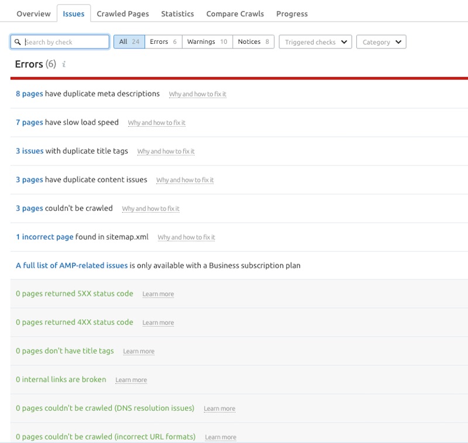
Task: Open the full list of AMP-related issues link
Action: click(71, 265)
